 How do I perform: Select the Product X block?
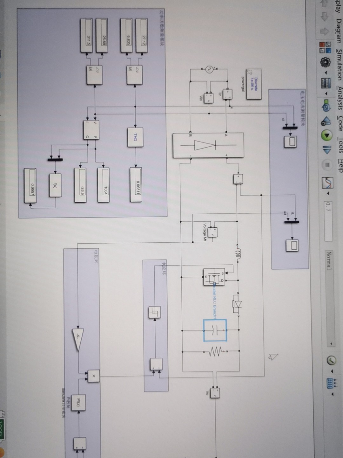[94, 375]
